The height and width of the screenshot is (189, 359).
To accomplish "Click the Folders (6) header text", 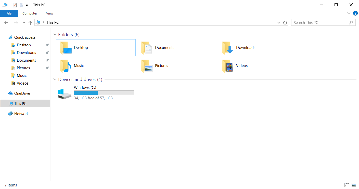I will (69, 35).
